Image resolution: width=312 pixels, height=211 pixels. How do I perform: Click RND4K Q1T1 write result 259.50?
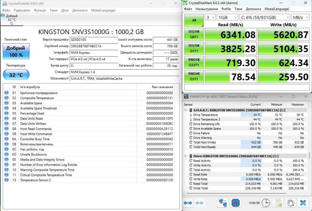click(x=284, y=76)
